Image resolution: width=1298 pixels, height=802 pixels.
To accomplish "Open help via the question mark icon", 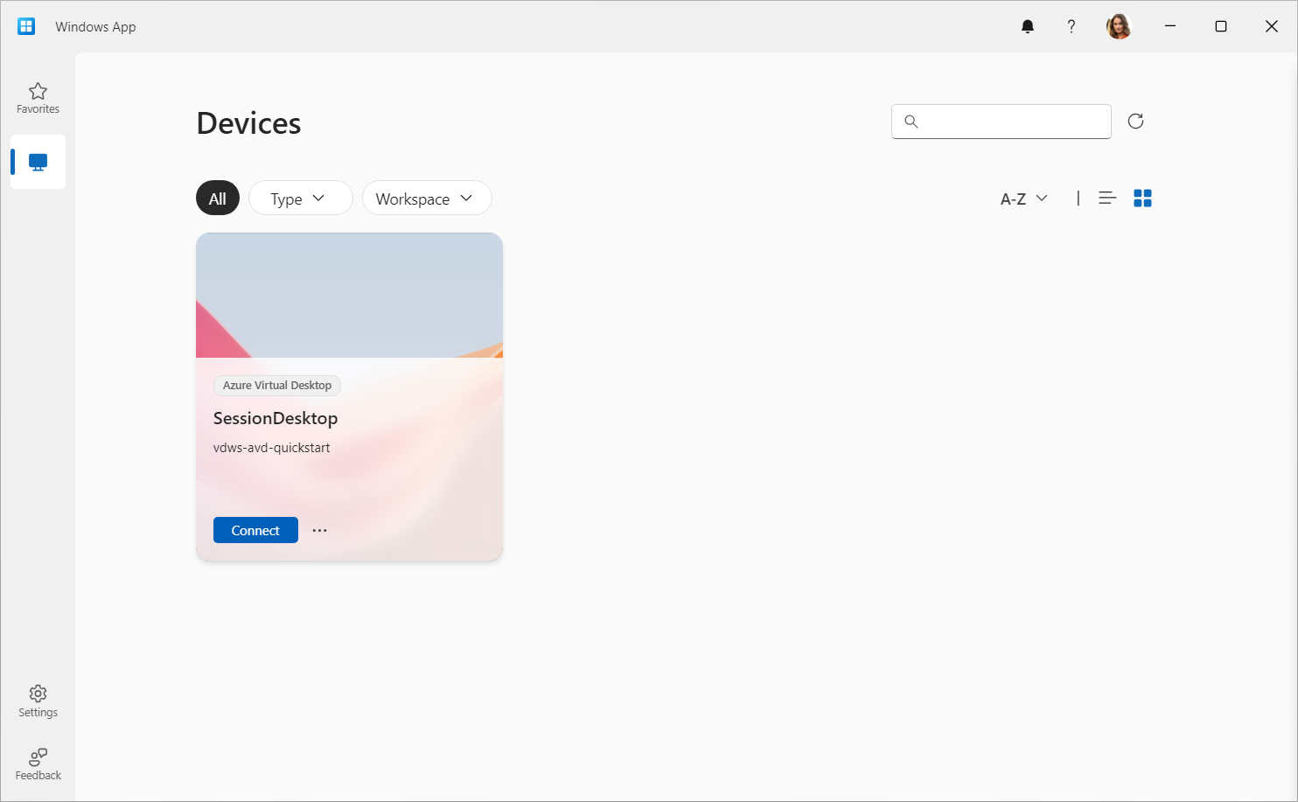I will pyautogui.click(x=1071, y=26).
